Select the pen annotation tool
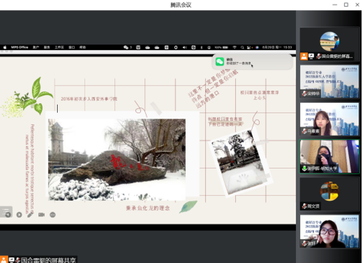Image resolution: width=362 pixels, height=263 pixels. pyautogui.click(x=30, y=215)
